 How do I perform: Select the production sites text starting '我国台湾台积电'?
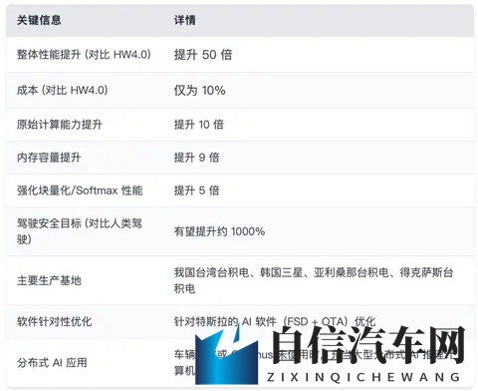314,280
